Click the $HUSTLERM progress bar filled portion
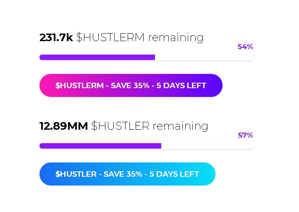The image size is (299, 212). (97, 57)
